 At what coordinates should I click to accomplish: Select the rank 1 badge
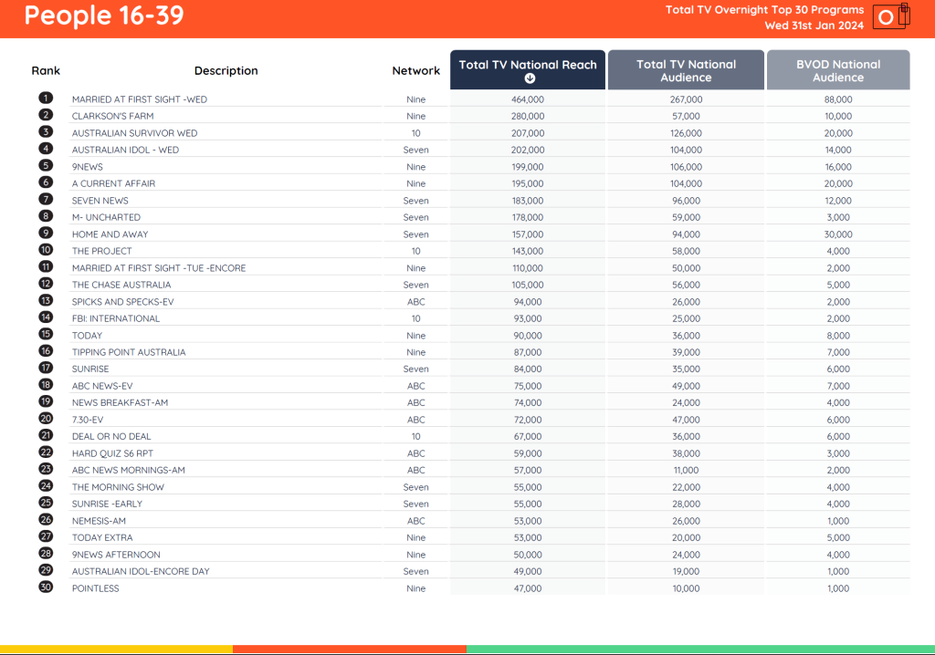[x=46, y=99]
